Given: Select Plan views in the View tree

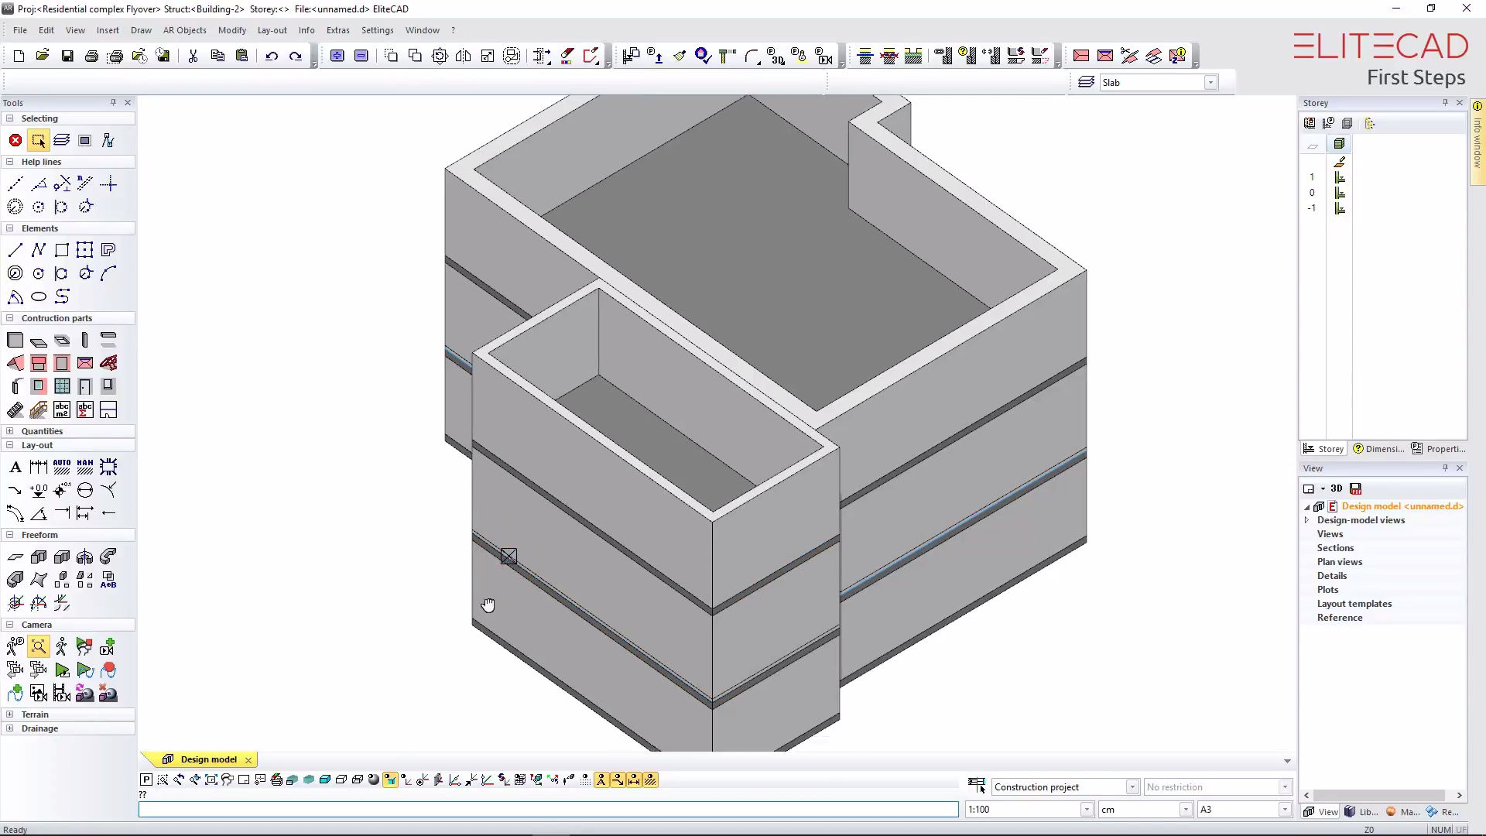Looking at the screenshot, I should pyautogui.click(x=1339, y=562).
